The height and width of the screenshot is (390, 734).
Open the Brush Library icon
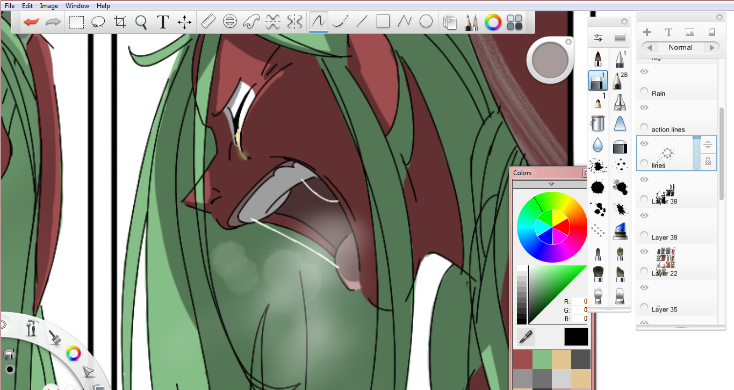(x=620, y=38)
